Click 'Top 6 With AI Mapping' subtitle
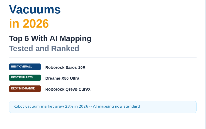This screenshot has height=129, width=206. click(x=50, y=38)
